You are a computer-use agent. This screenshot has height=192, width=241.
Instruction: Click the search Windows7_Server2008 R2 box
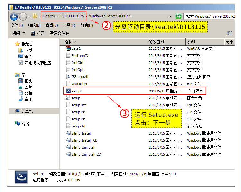click(x=209, y=16)
